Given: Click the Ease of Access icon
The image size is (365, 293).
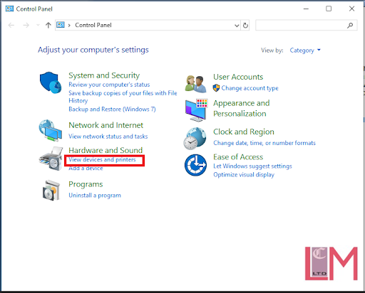Looking at the screenshot, I should click(x=195, y=165).
